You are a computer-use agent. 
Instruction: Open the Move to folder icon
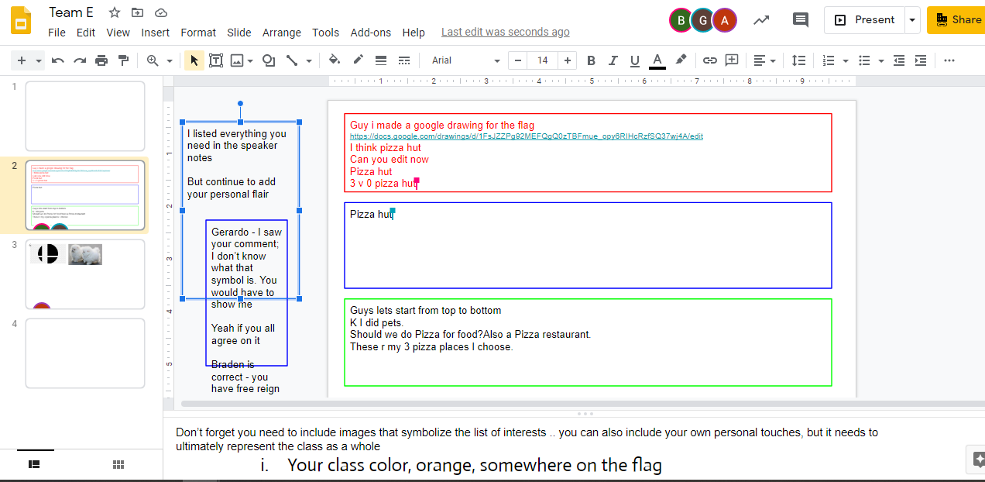click(x=137, y=12)
